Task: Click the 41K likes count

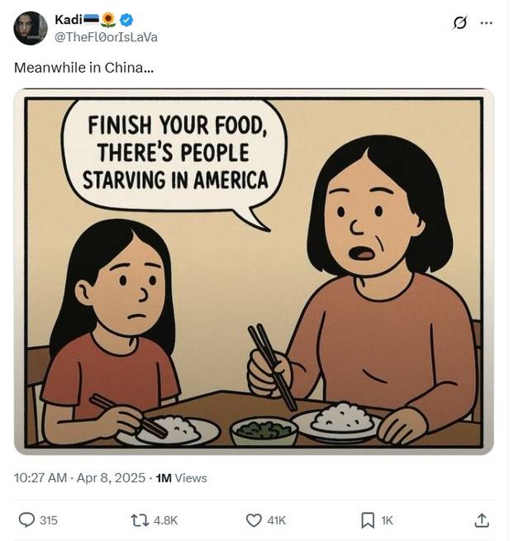Action: pos(277,520)
